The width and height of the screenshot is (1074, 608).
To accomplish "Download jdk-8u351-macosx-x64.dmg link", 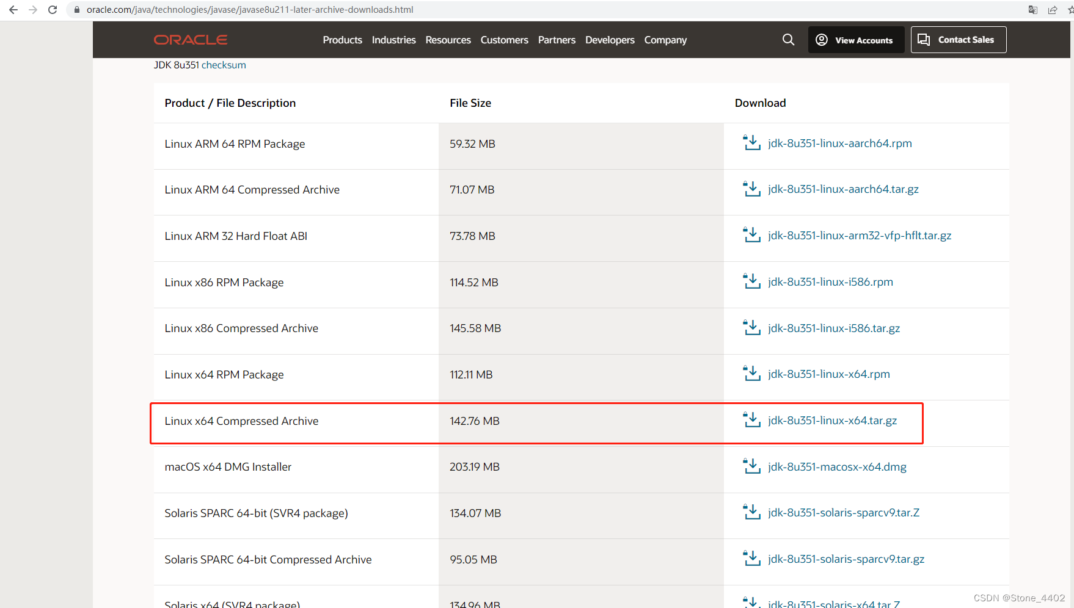I will pos(837,467).
